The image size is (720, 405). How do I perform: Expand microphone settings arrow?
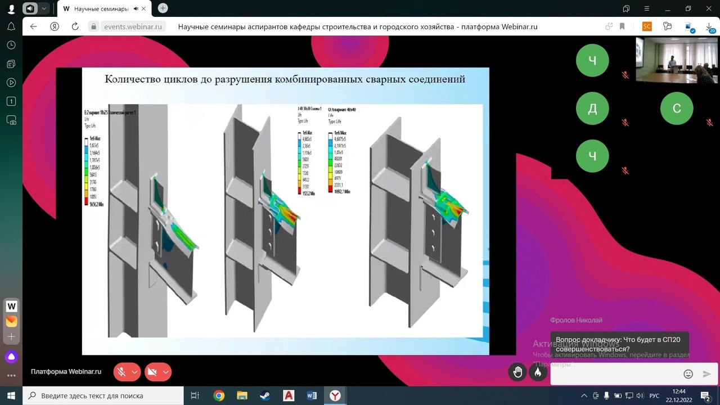[x=134, y=372]
